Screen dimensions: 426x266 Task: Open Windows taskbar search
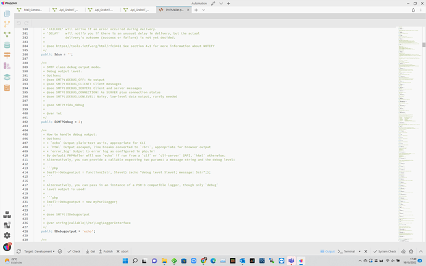pos(135,261)
